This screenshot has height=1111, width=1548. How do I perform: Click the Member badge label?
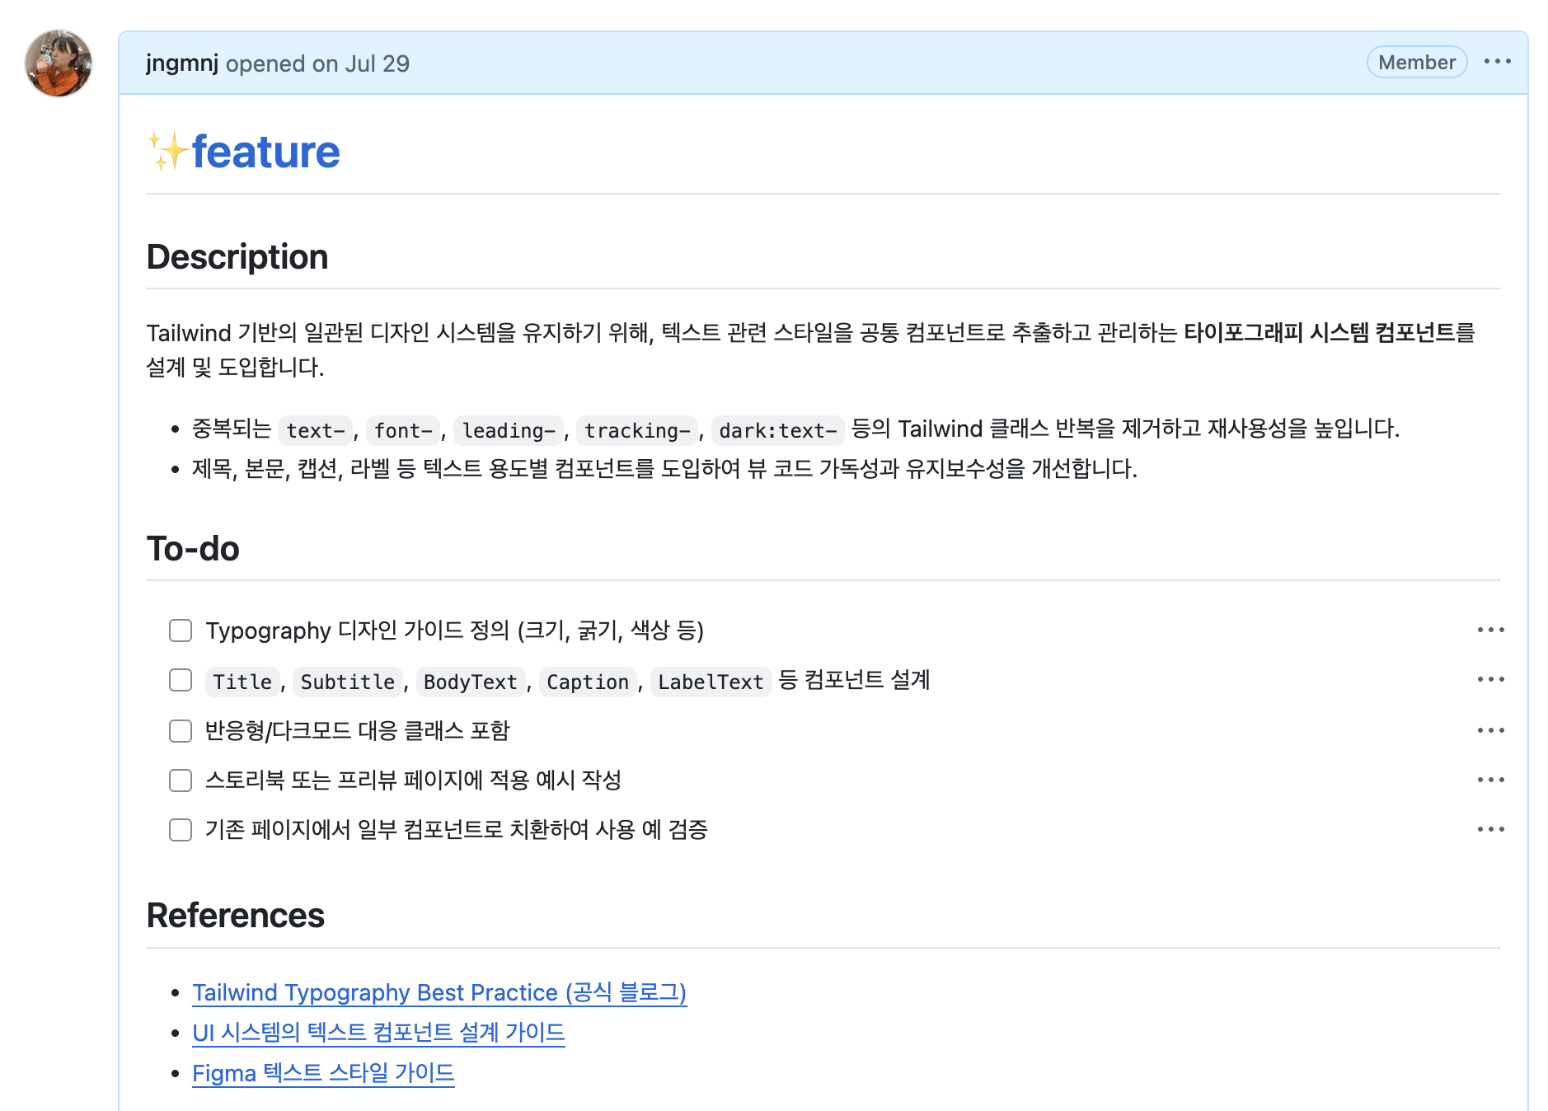(1416, 63)
